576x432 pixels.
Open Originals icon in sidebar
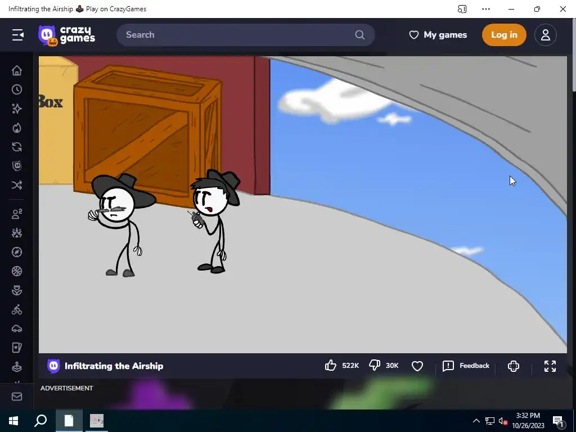[17, 166]
